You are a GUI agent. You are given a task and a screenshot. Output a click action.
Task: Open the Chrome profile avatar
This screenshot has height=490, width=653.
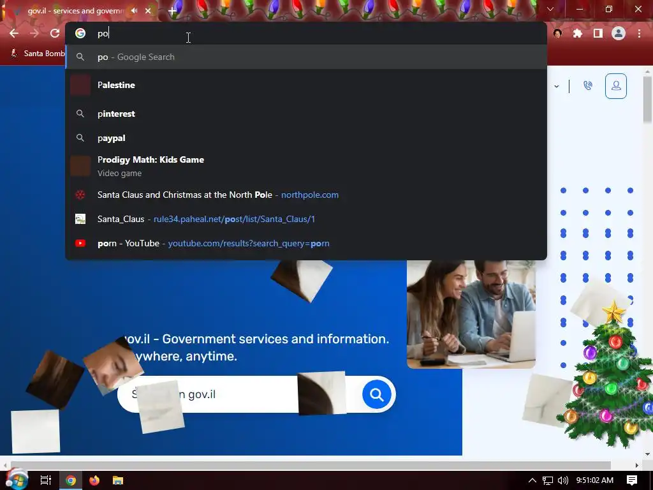[619, 33]
